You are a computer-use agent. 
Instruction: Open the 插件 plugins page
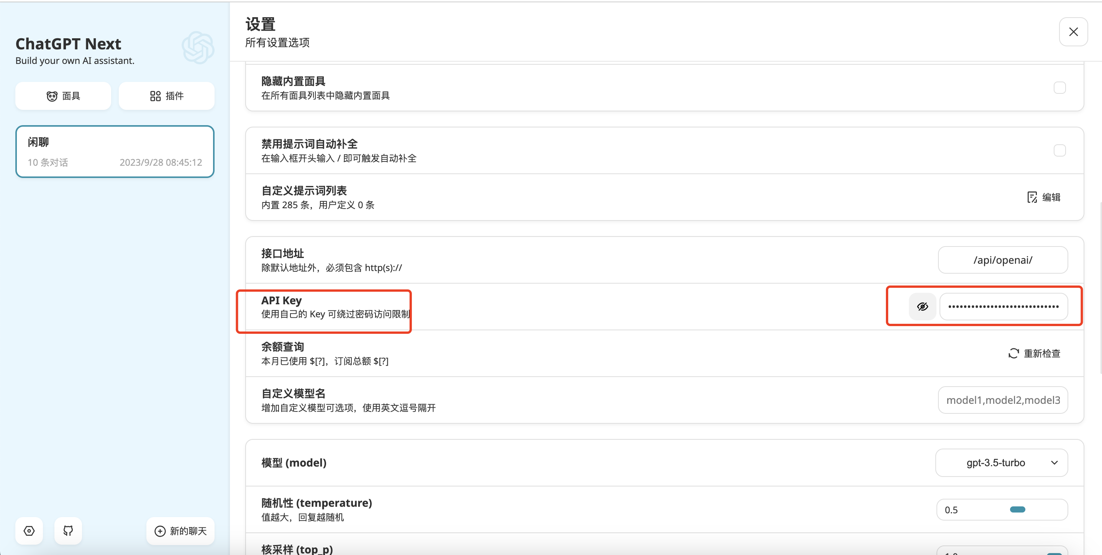click(166, 96)
